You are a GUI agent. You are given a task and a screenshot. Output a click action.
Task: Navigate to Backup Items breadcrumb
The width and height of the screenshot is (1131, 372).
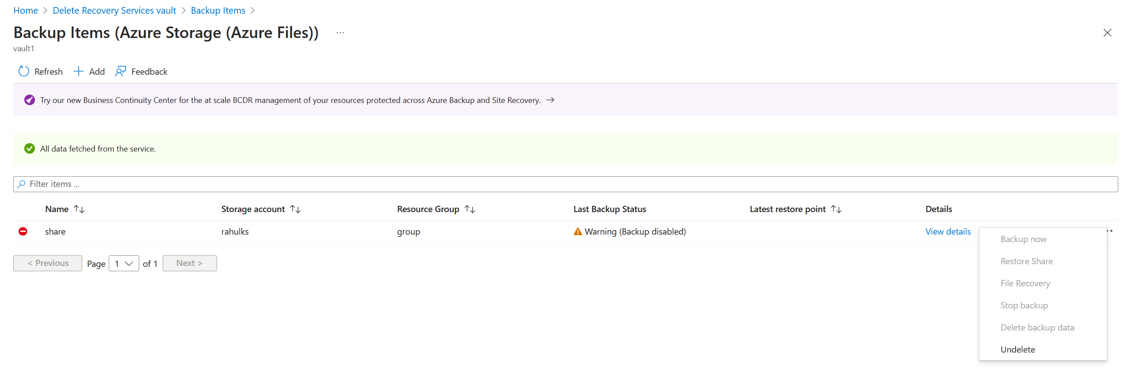tap(218, 11)
